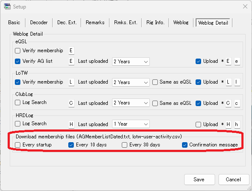This screenshot has width=252, height=191.
Task: Click HRDLog upload lowercase h field
Action: (237, 124)
